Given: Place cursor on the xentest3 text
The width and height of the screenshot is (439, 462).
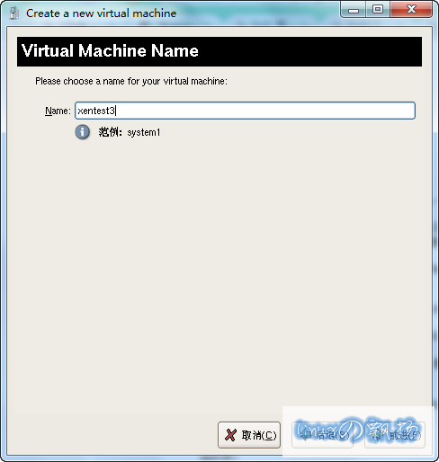Looking at the screenshot, I should tap(96, 111).
